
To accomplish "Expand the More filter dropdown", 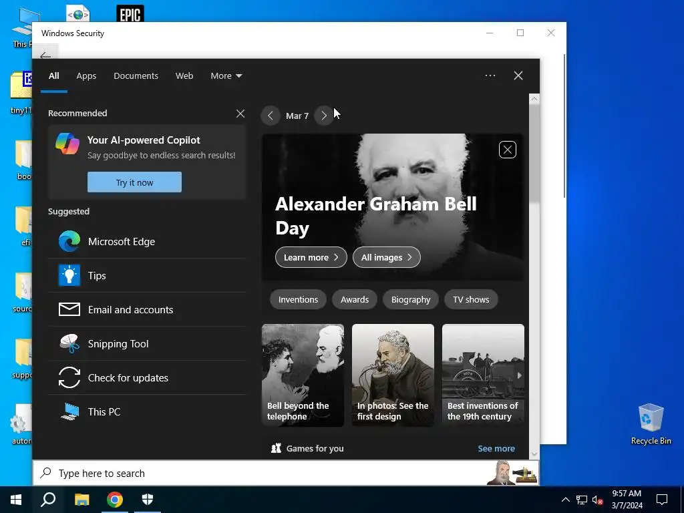I will 226,76.
